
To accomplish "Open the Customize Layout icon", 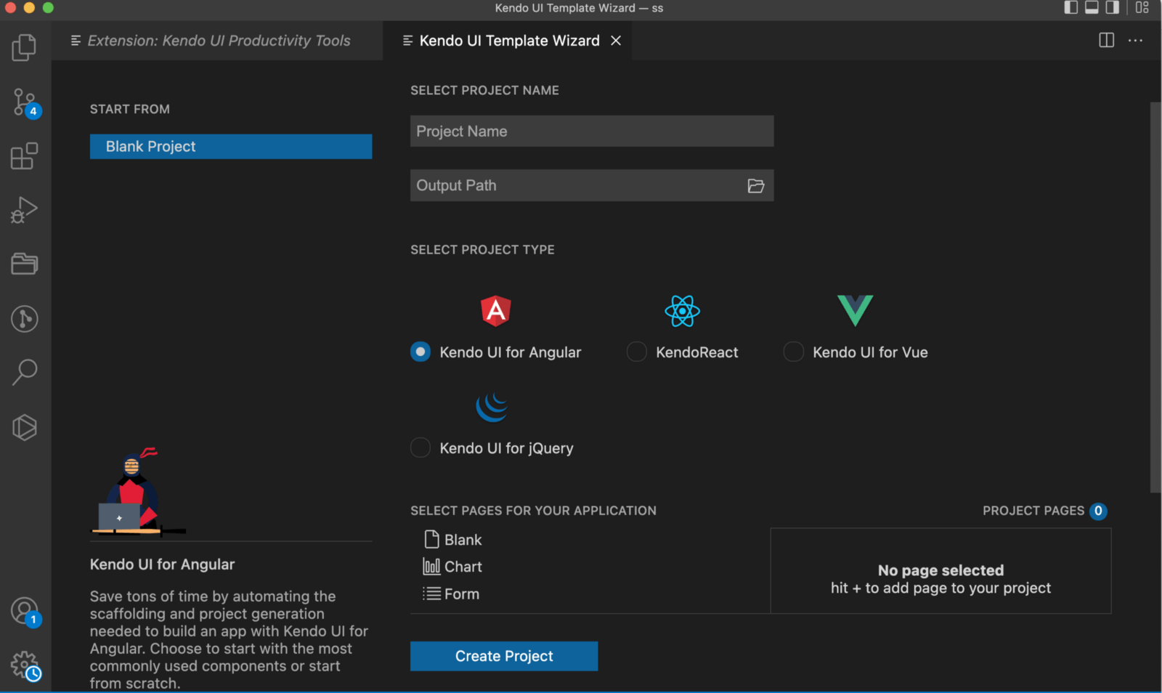I will coord(1142,8).
